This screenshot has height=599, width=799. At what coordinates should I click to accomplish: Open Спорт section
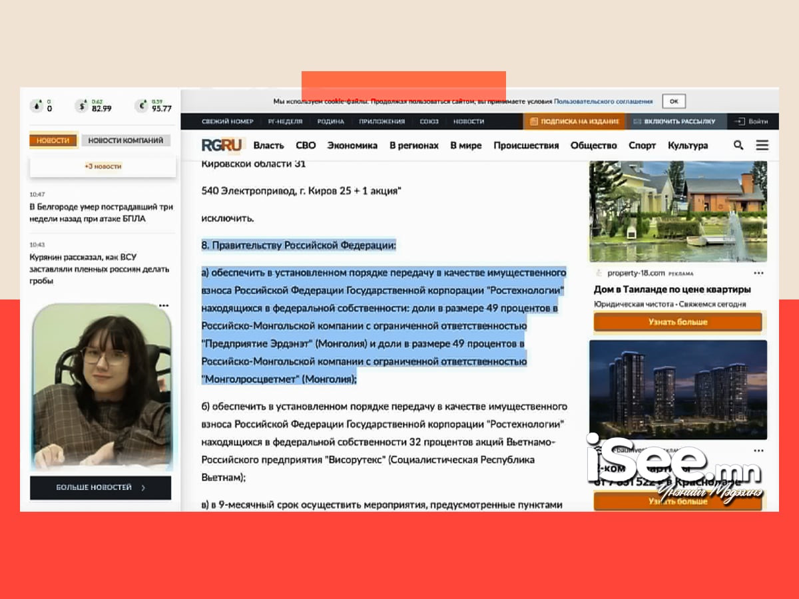(x=643, y=145)
